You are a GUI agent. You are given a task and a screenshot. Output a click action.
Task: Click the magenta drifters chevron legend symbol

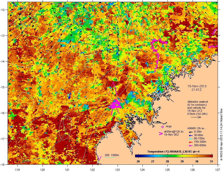click(161, 134)
